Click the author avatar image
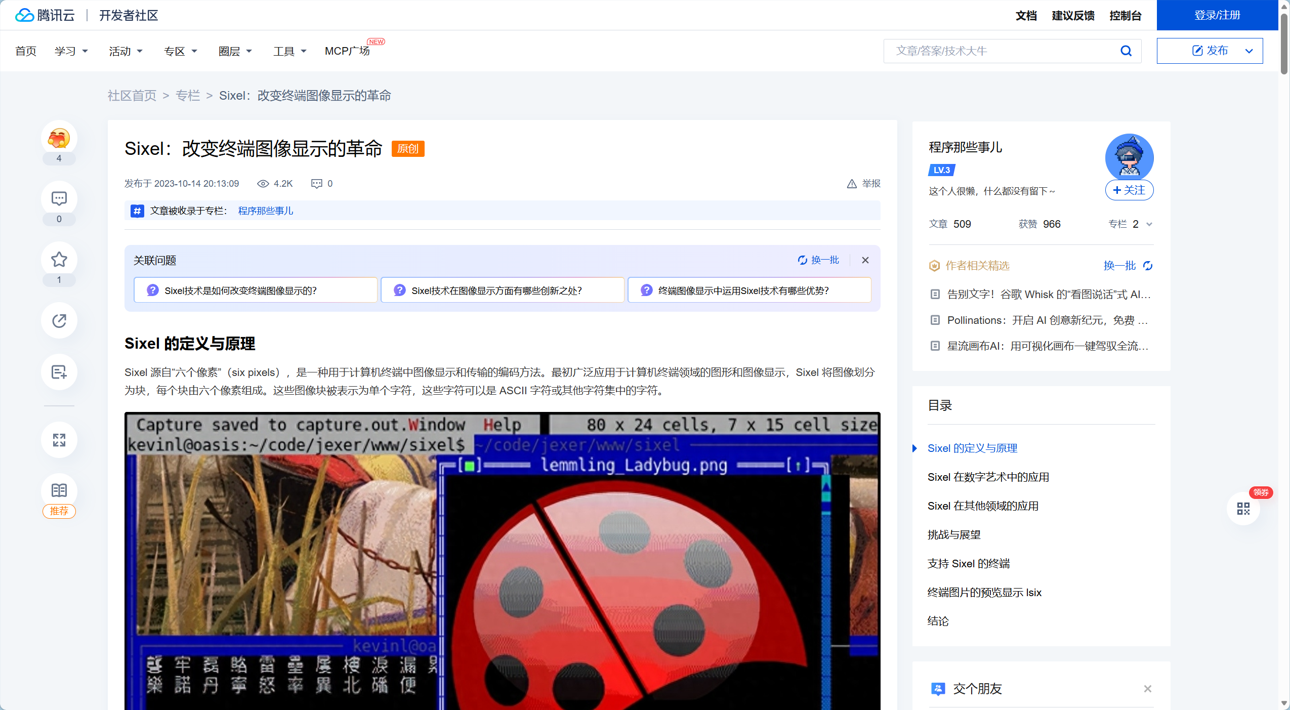 pyautogui.click(x=1129, y=157)
